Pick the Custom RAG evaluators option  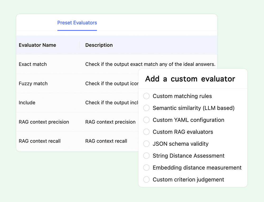(x=146, y=132)
